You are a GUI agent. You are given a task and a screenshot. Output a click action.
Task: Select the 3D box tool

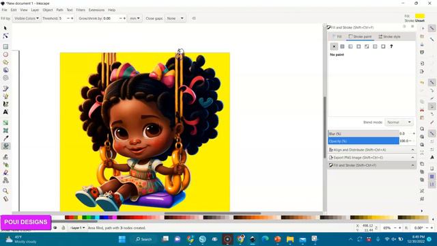point(5,70)
